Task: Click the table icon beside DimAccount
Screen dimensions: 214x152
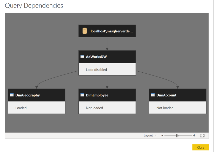Action: (x=153, y=95)
